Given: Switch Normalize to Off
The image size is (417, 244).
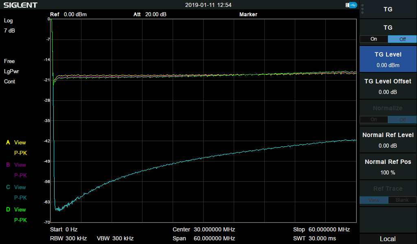Looking at the screenshot, I should click(402, 120).
